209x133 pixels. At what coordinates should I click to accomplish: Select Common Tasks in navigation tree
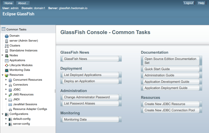tap(16, 29)
